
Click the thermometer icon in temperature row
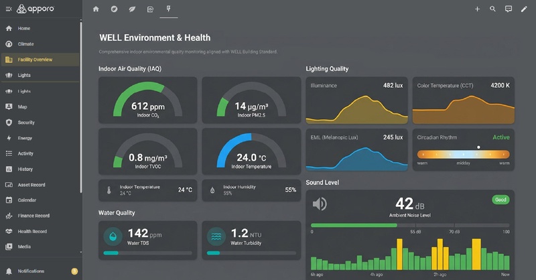[x=109, y=190]
